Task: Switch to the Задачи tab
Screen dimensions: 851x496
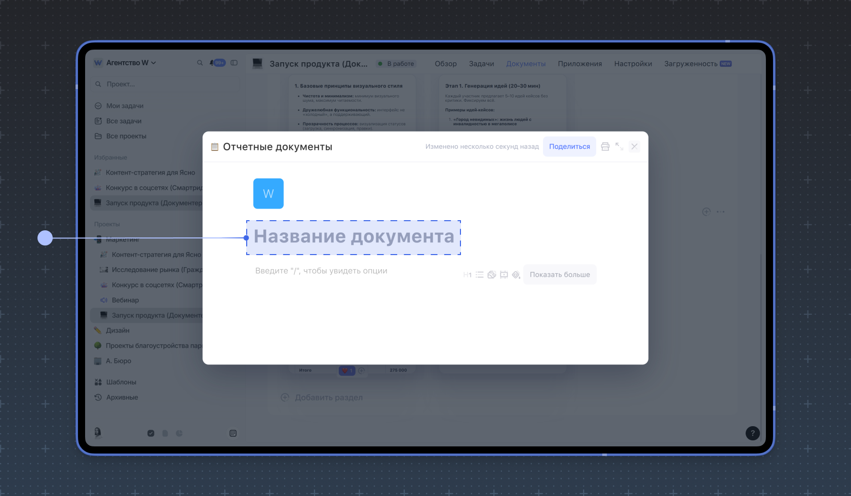Action: [481, 64]
